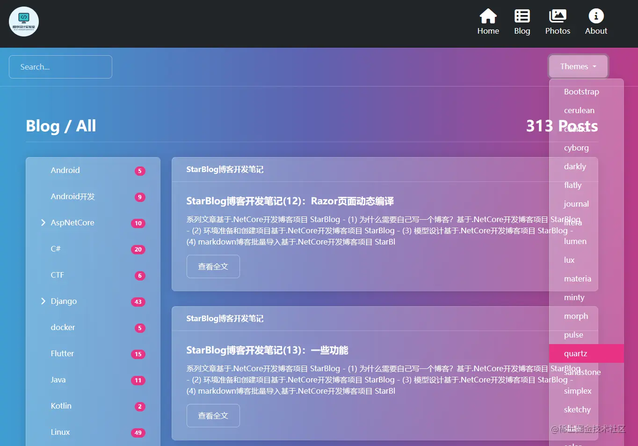Screen dimensions: 638x446
Task: Toggle the Themes dropdown button
Action: [x=578, y=66]
